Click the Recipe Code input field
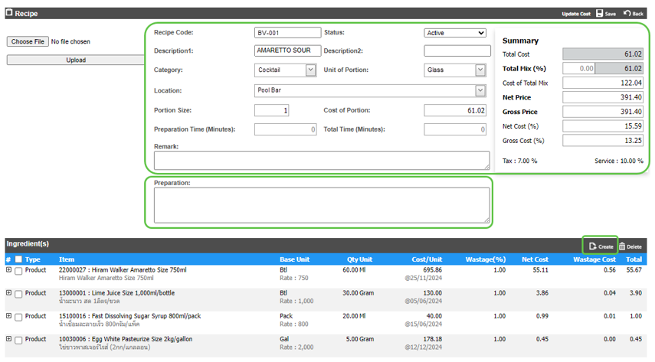The width and height of the screenshot is (655, 362). 287,33
